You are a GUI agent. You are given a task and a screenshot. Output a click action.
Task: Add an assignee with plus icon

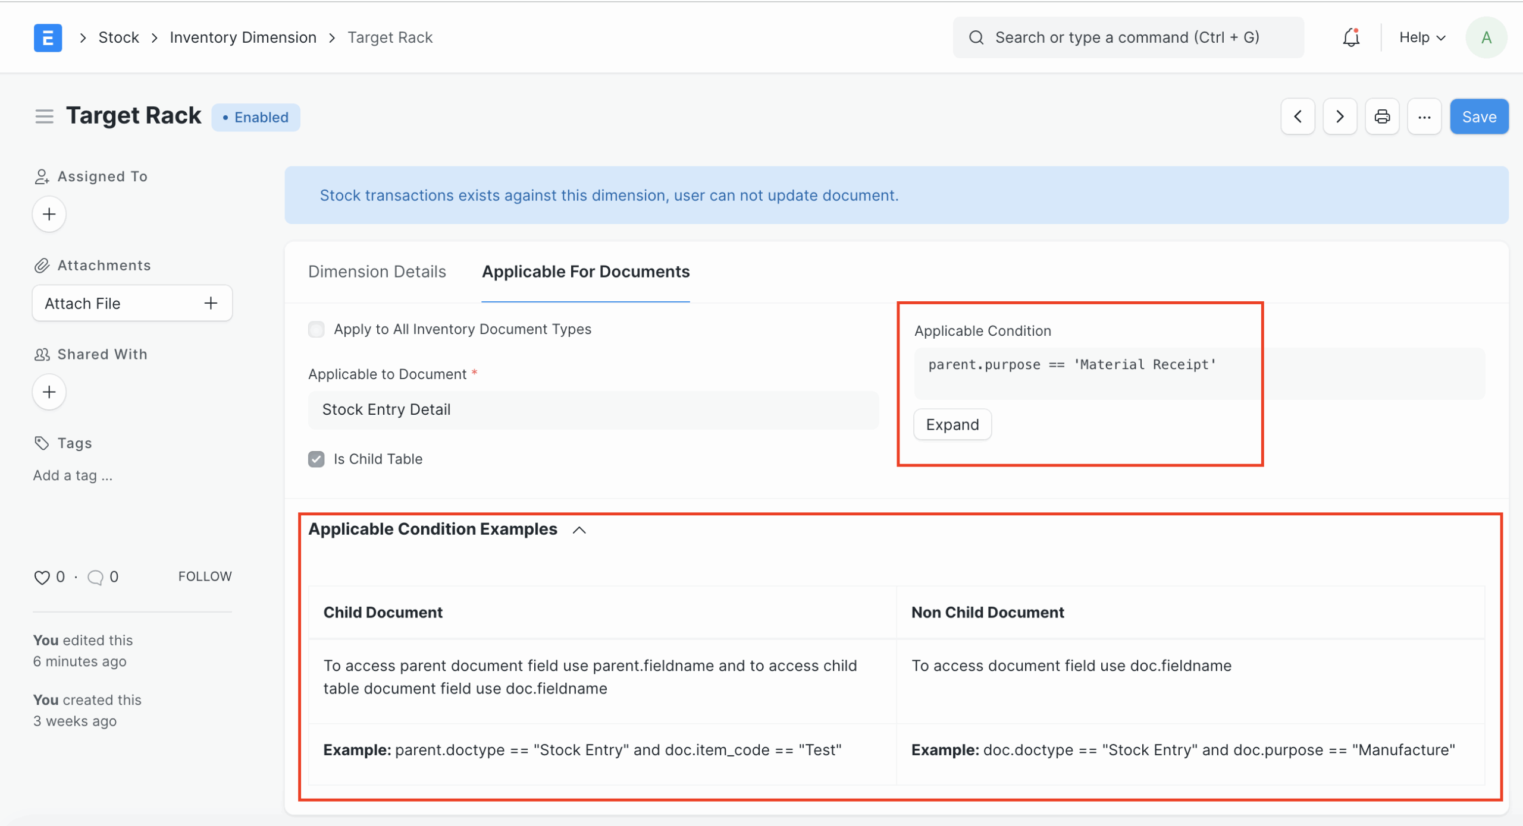pyautogui.click(x=49, y=214)
